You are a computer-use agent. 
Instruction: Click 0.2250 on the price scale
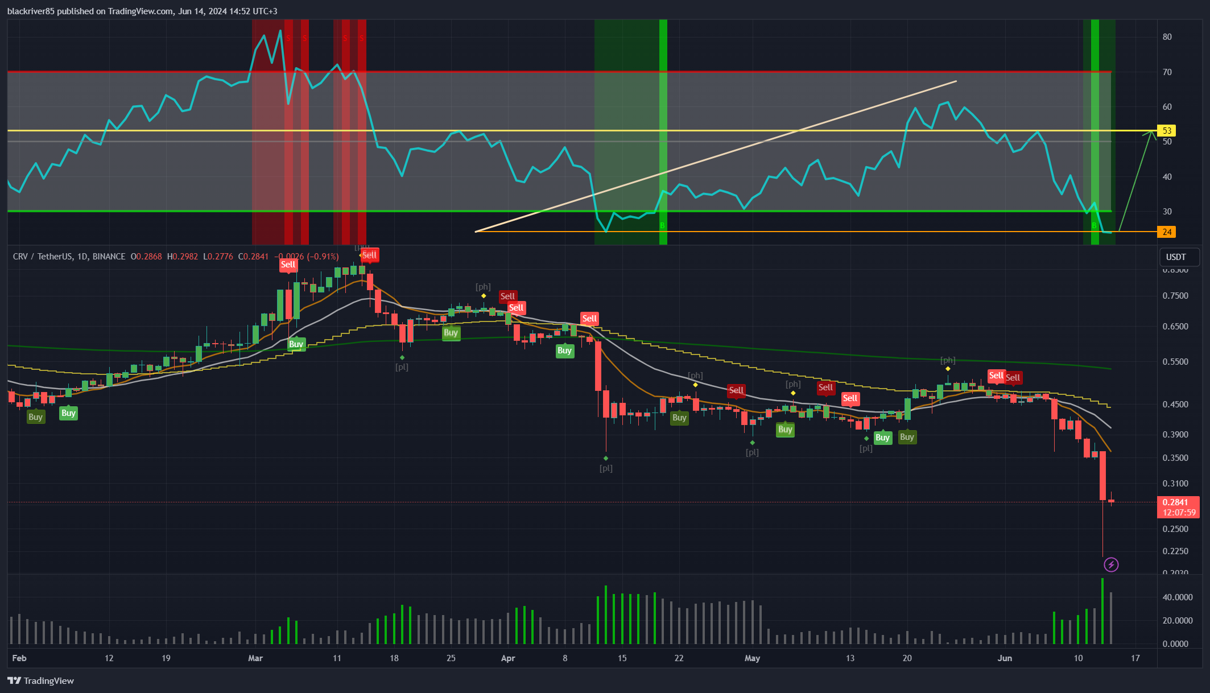1175,551
